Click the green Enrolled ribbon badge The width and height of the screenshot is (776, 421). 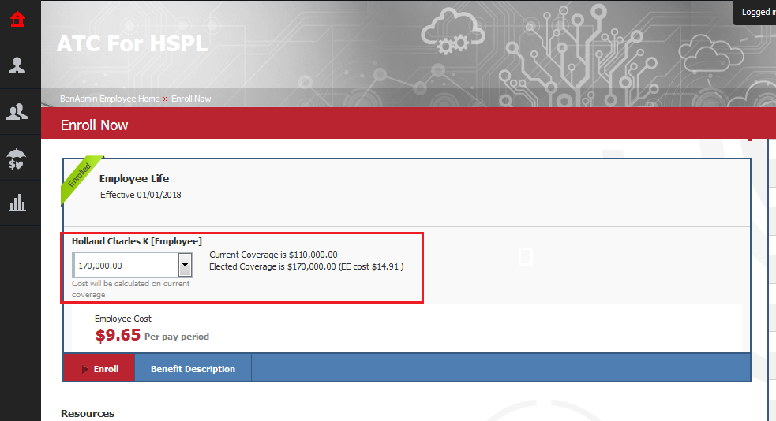tap(81, 177)
